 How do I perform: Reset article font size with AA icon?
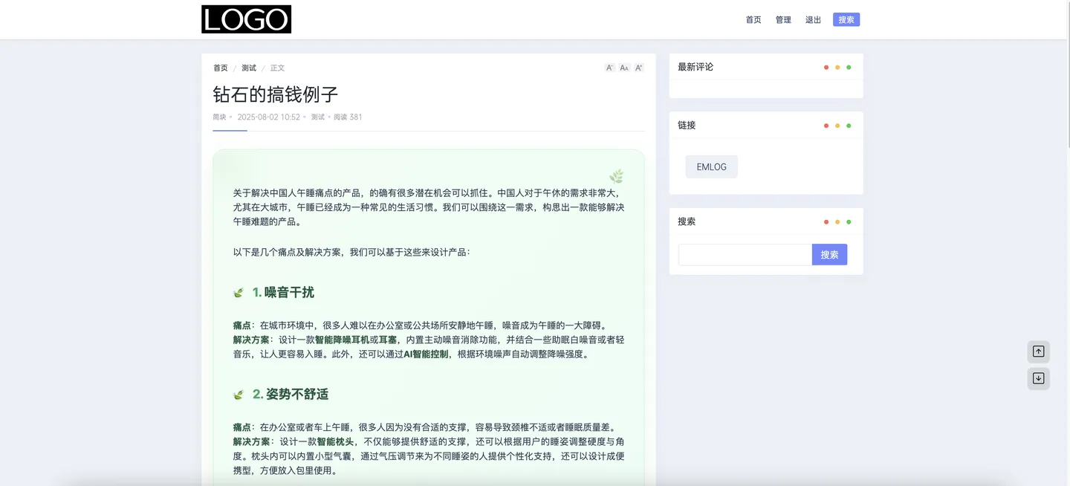click(624, 68)
